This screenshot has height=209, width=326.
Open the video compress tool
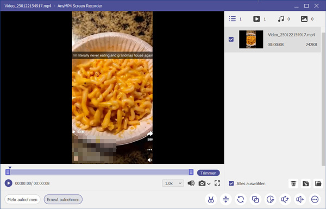pyautogui.click(x=226, y=199)
